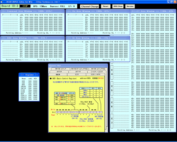177x142 pixels.
Task: Click the Board-ID:3 indicator
Action: tap(10, 6)
